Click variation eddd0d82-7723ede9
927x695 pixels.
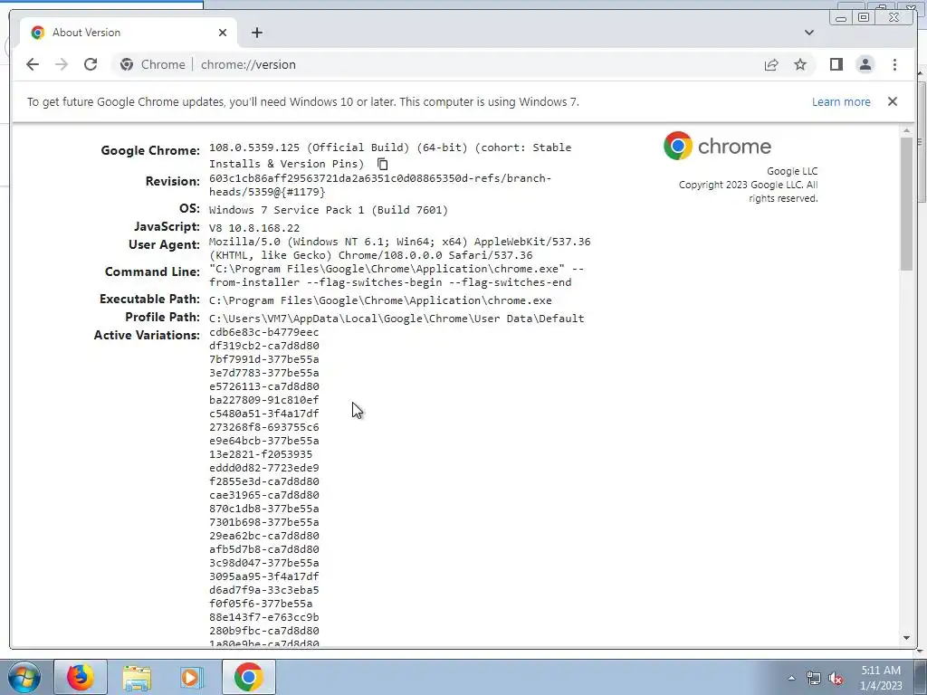point(263,468)
